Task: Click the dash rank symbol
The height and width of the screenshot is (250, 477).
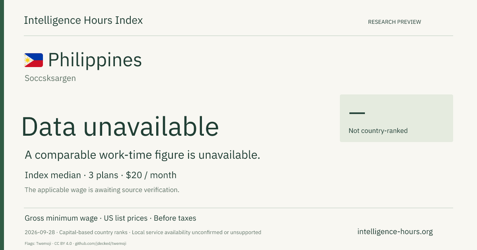Action: coord(357,113)
